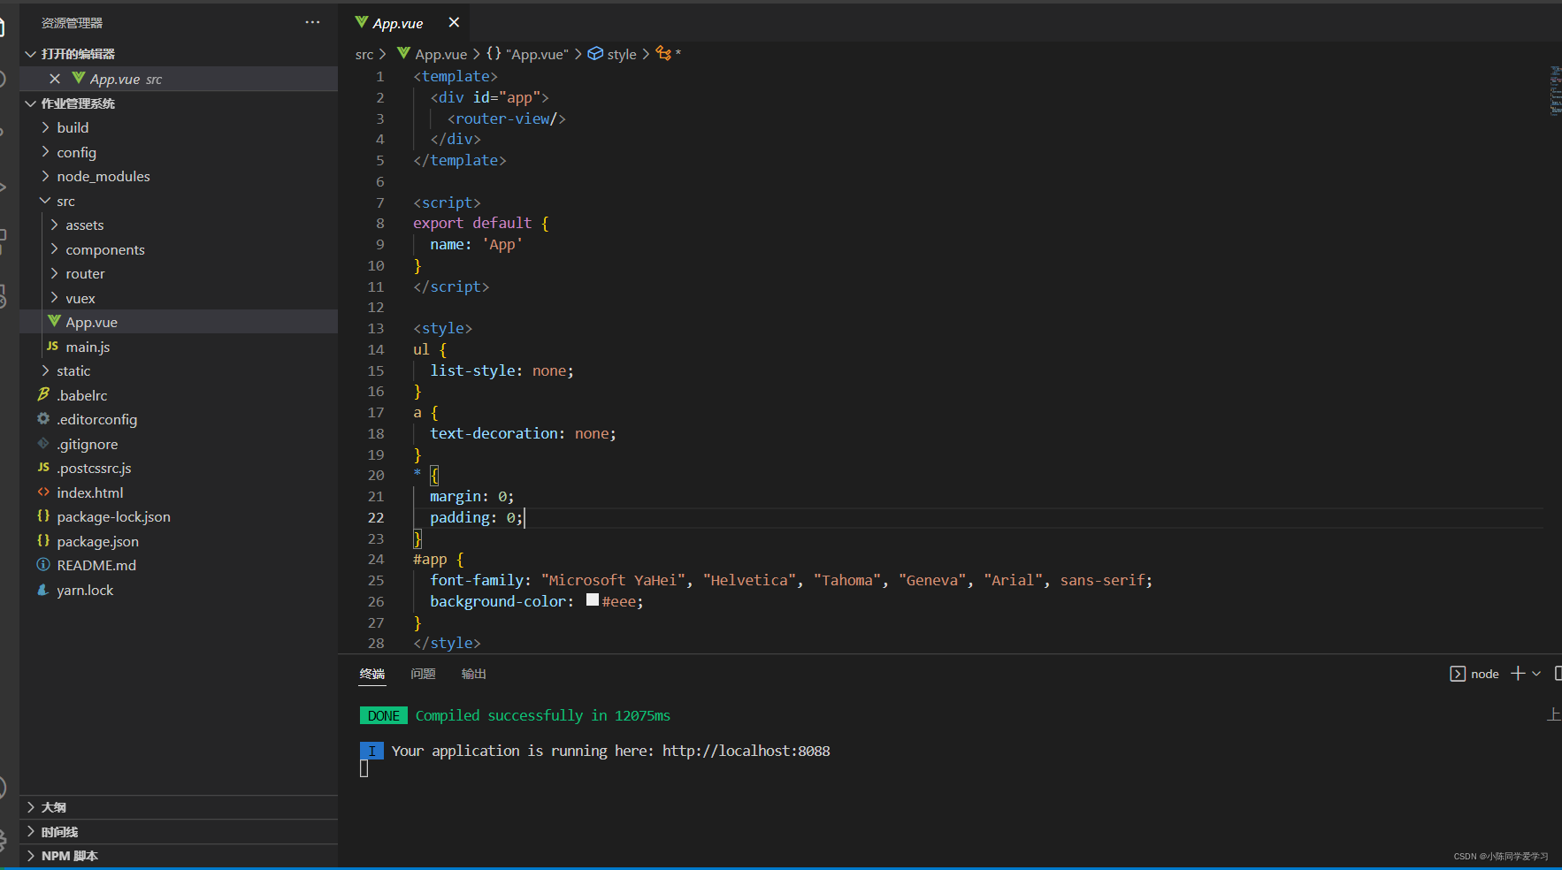This screenshot has width=1562, height=870.
Task: Expand the build folder
Action: click(179, 127)
